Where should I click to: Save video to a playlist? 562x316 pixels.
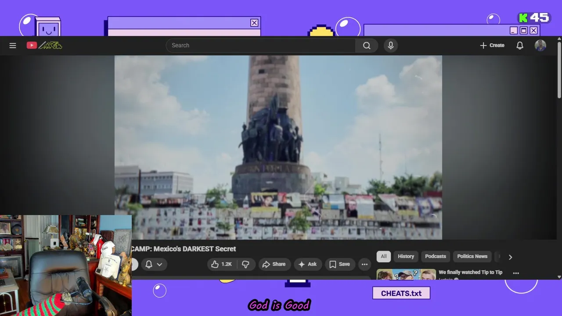point(339,264)
